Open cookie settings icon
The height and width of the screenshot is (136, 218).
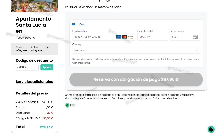pos(211,129)
